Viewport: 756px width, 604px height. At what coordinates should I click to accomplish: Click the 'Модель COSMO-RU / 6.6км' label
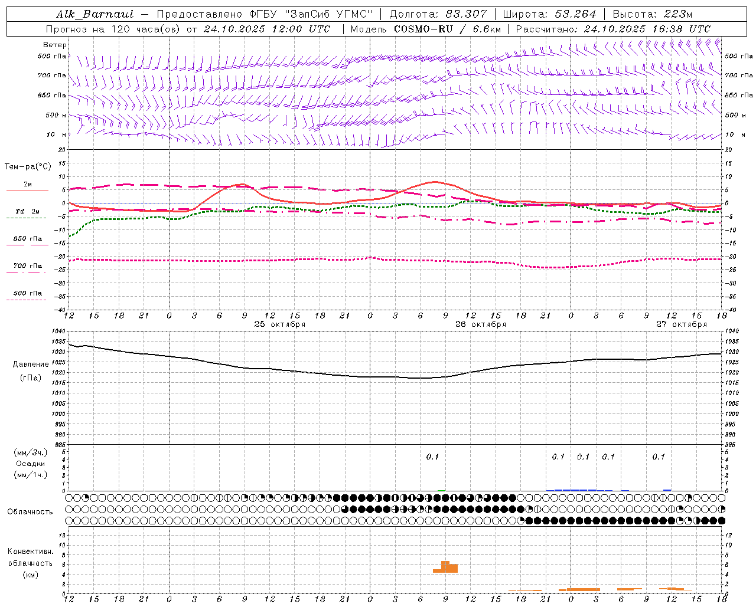426,29
